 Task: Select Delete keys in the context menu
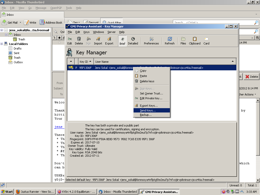[x=152, y=81]
